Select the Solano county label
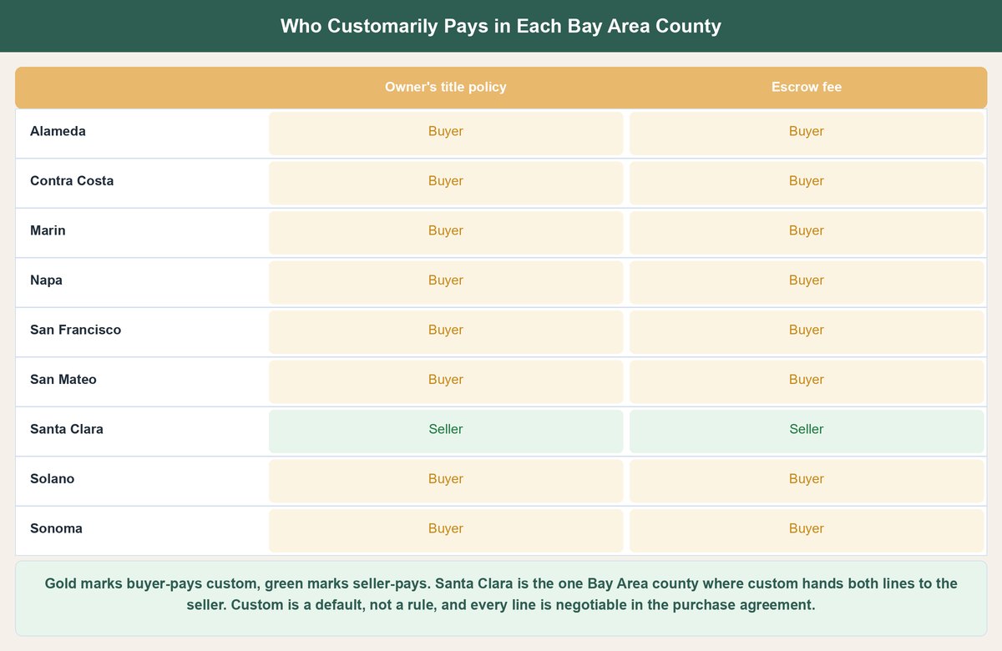The height and width of the screenshot is (651, 1002). pyautogui.click(x=52, y=479)
